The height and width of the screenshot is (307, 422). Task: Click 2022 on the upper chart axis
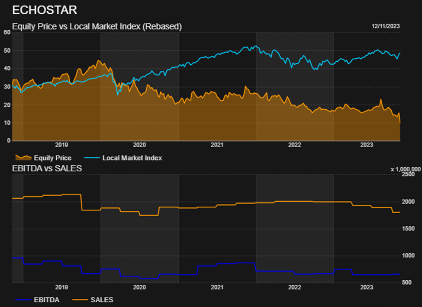(x=295, y=145)
